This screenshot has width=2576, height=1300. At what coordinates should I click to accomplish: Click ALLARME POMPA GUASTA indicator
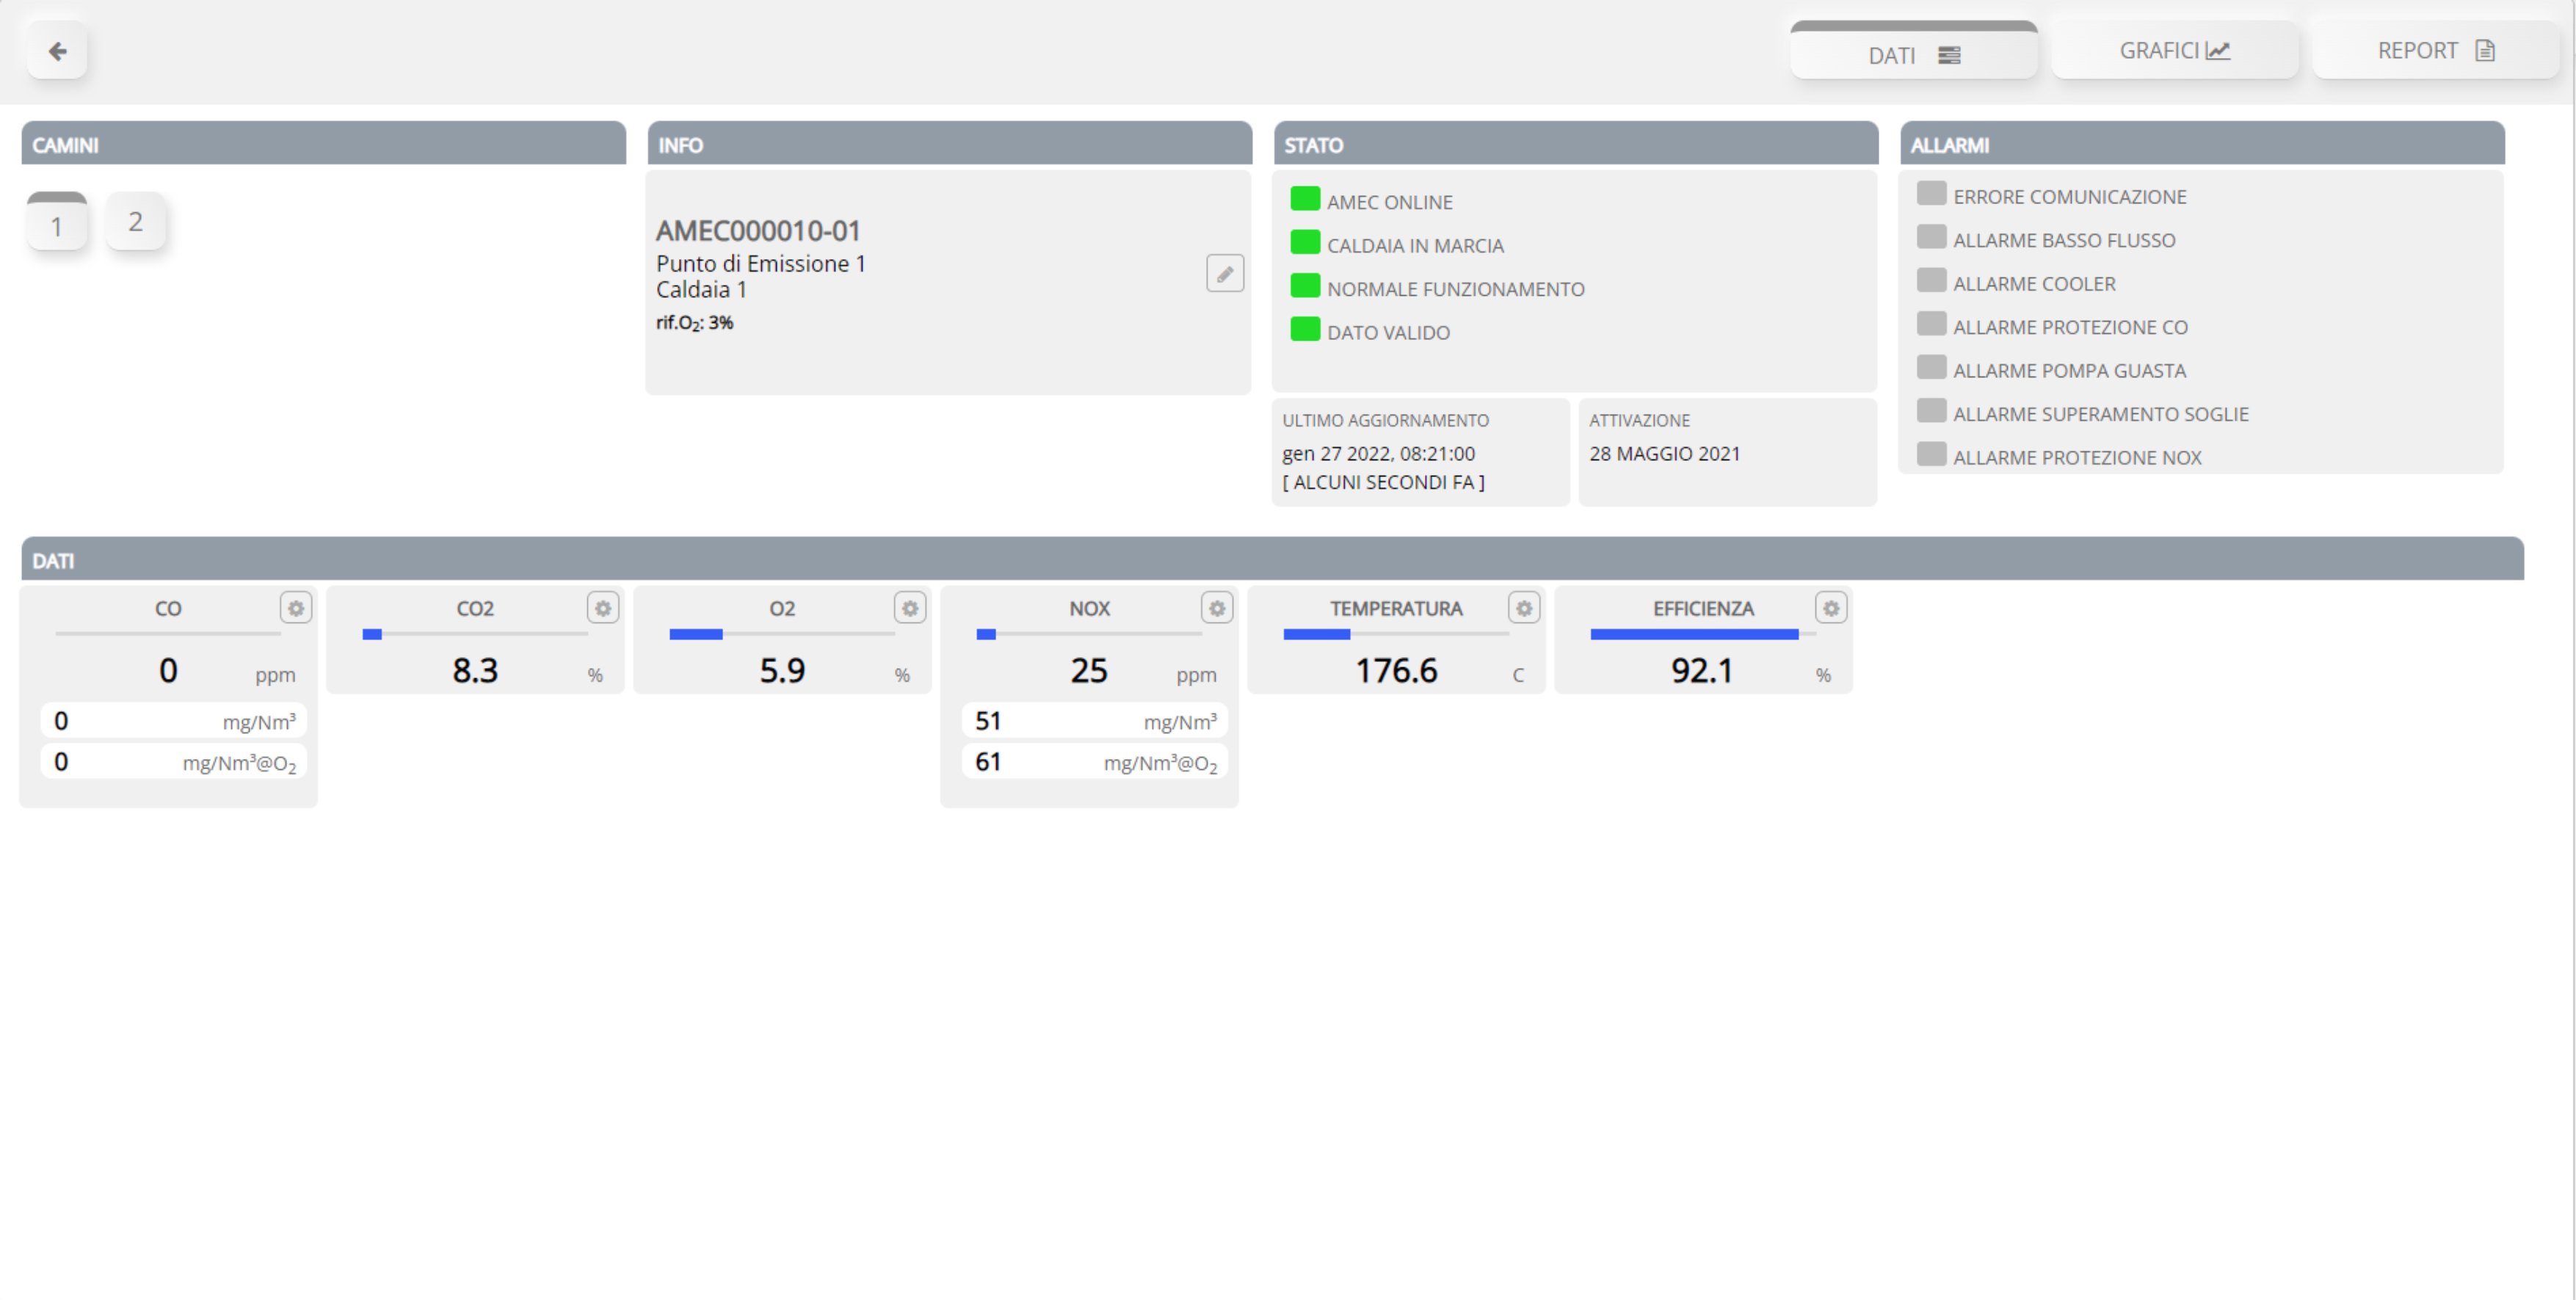[1931, 367]
